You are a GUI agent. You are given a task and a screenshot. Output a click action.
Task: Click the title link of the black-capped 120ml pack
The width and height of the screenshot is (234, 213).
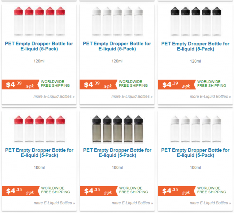[x=195, y=46]
